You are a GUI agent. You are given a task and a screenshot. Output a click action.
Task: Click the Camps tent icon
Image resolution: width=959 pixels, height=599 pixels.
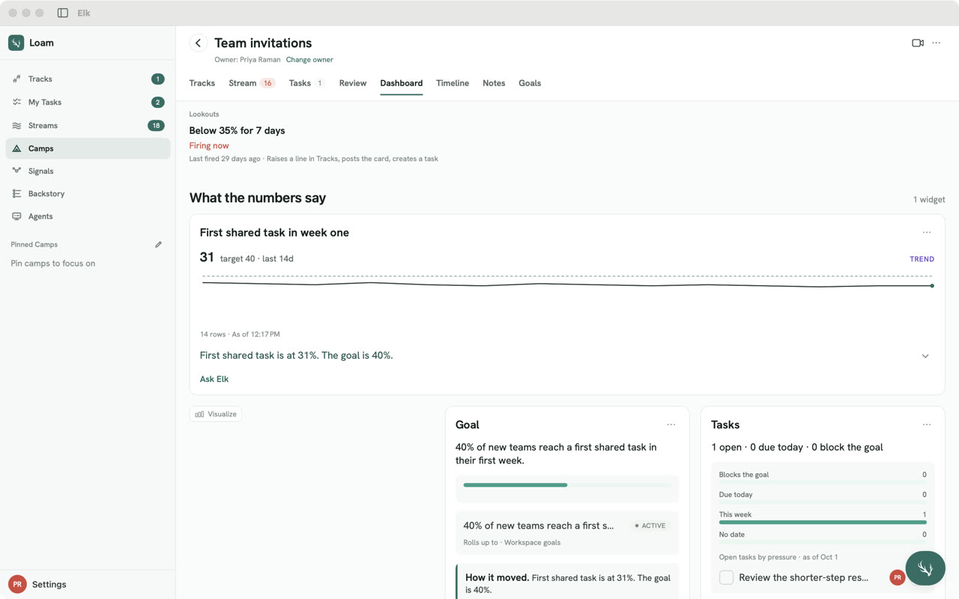pyautogui.click(x=16, y=148)
